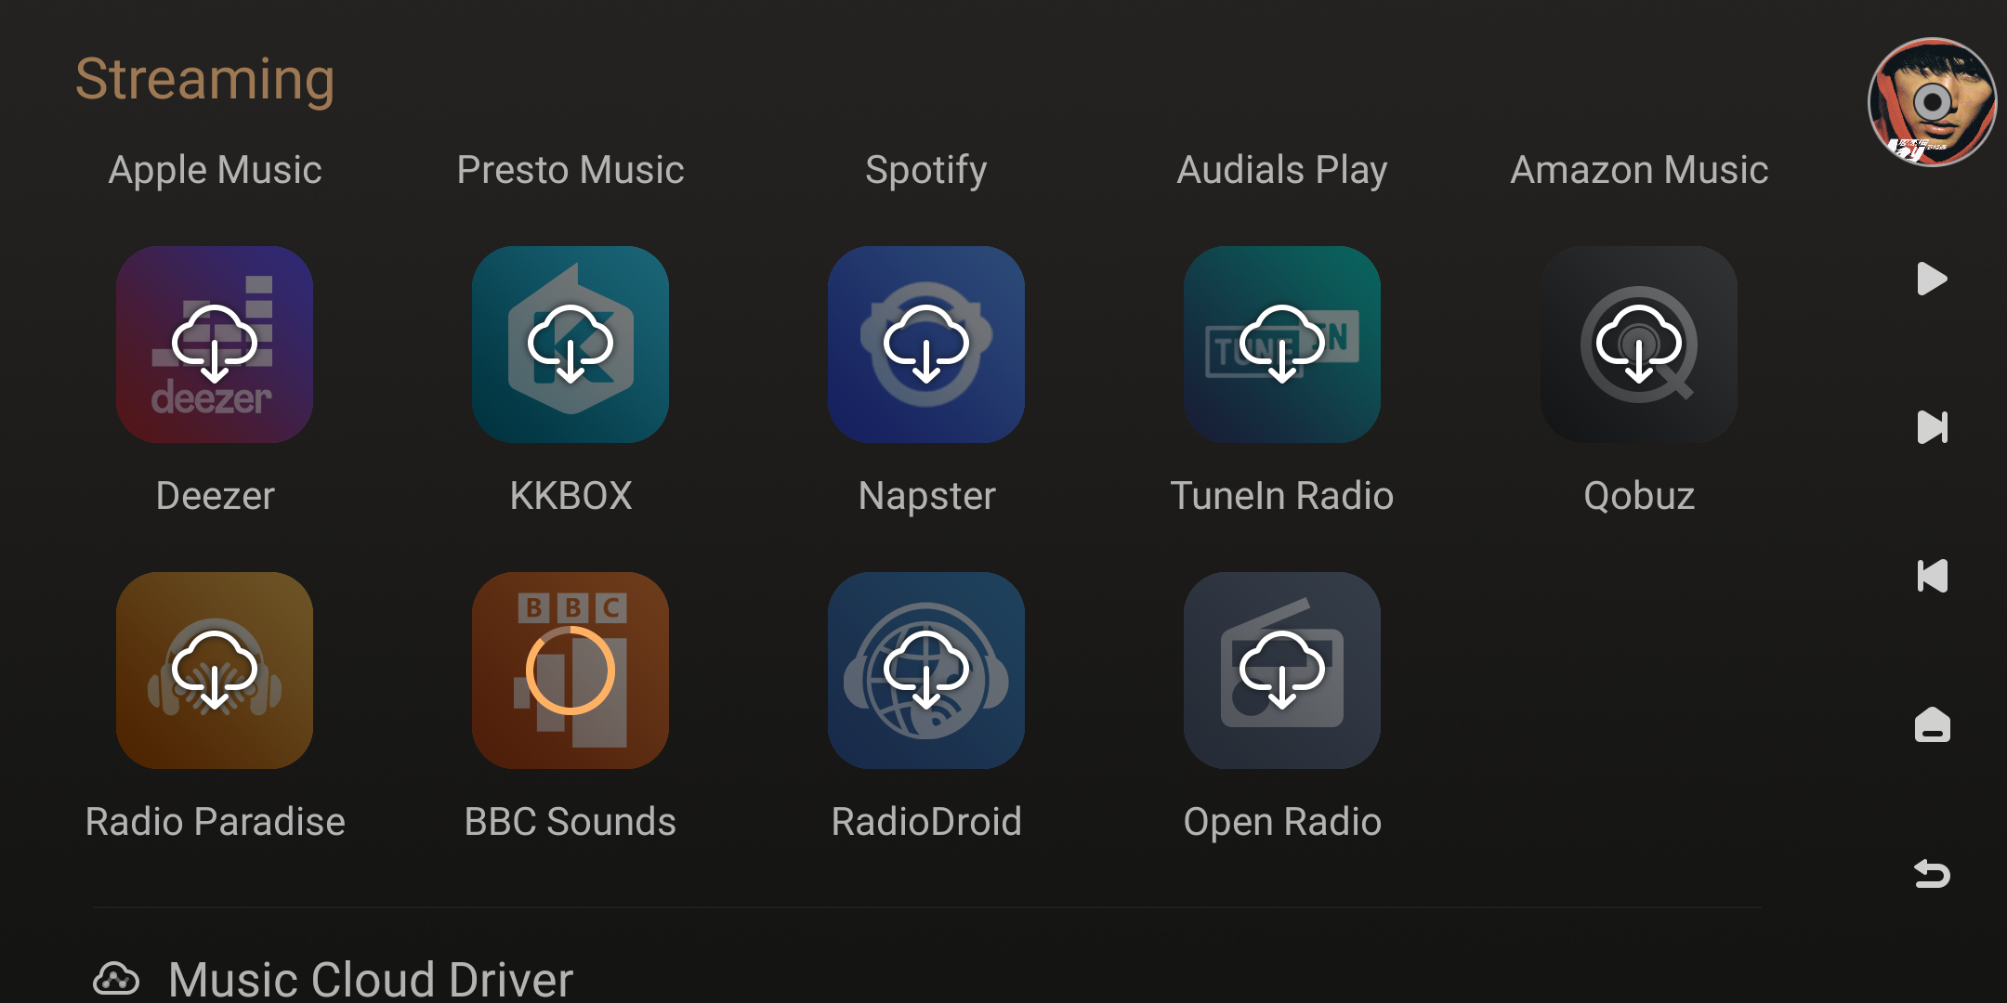Download the Deezer app icon
Screen dimensions: 2007x1003
point(215,345)
